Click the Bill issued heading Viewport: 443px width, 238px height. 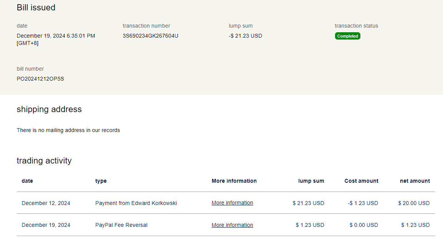(36, 8)
